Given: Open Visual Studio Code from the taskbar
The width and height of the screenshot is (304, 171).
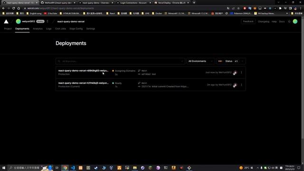Looking at the screenshot, I should (x=73, y=168).
